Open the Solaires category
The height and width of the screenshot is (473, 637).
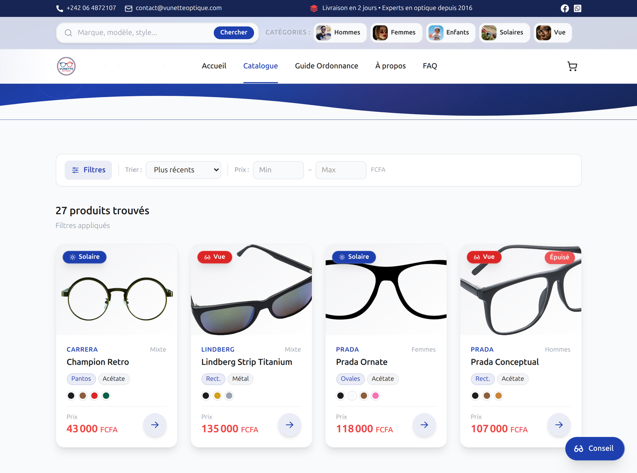click(504, 33)
